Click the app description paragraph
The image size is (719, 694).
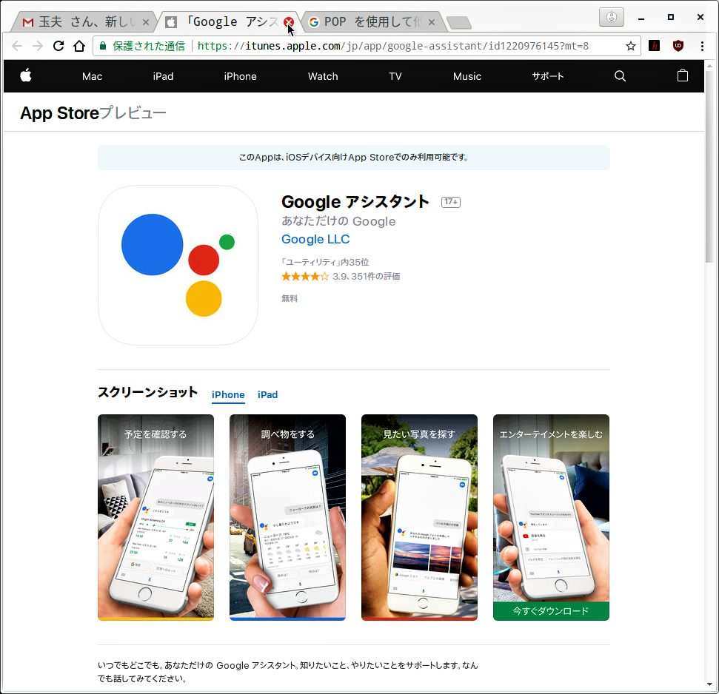coord(288,672)
